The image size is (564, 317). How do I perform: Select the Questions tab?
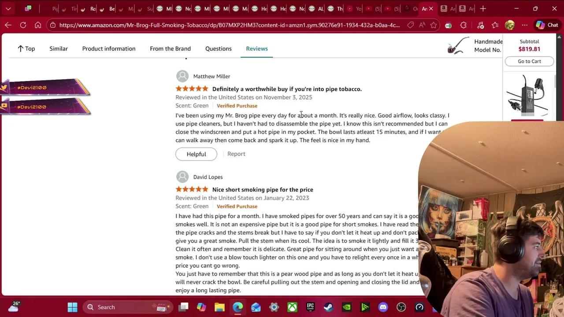(x=218, y=48)
